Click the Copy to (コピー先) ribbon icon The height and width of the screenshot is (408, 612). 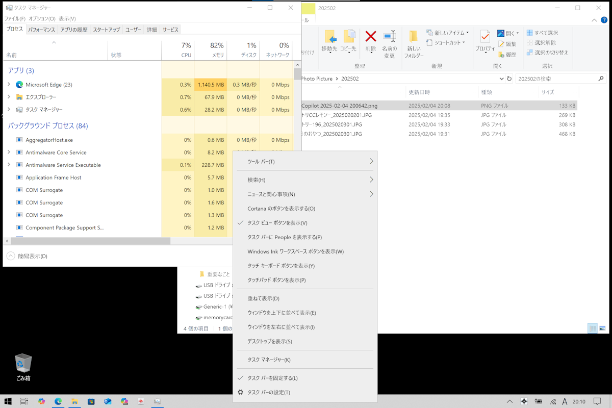point(349,37)
